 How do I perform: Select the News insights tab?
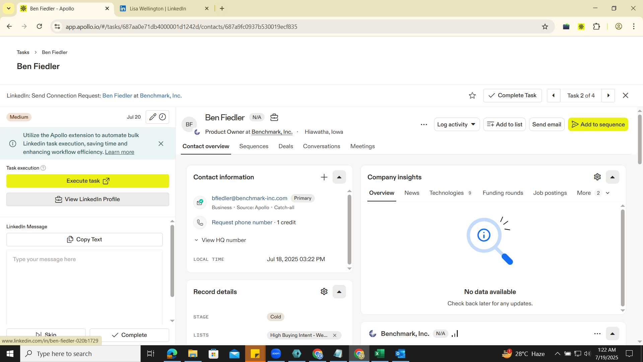coord(412,193)
